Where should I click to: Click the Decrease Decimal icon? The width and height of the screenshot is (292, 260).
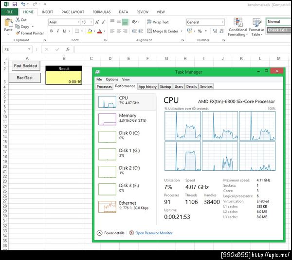click(x=221, y=31)
